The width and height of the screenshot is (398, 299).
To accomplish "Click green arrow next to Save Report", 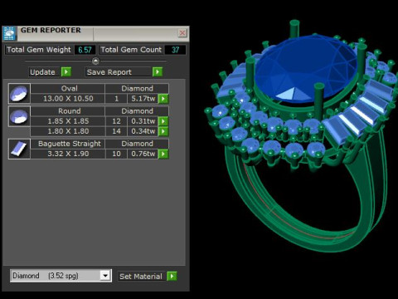I will [158, 72].
